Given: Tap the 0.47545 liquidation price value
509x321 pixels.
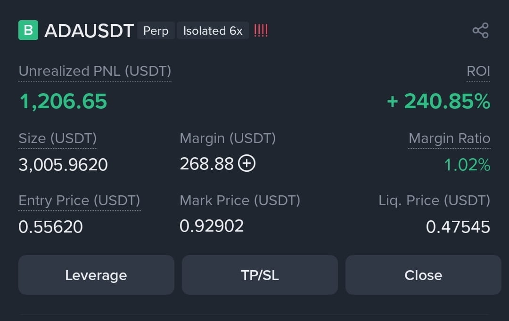Looking at the screenshot, I should (x=458, y=227).
